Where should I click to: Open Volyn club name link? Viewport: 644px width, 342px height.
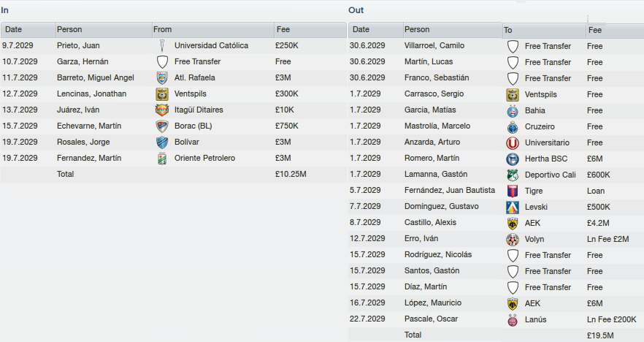tap(534, 239)
